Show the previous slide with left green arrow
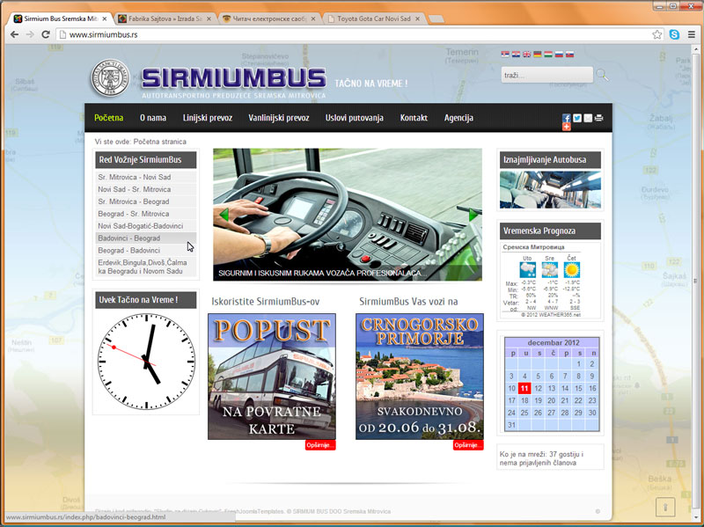 (x=224, y=215)
